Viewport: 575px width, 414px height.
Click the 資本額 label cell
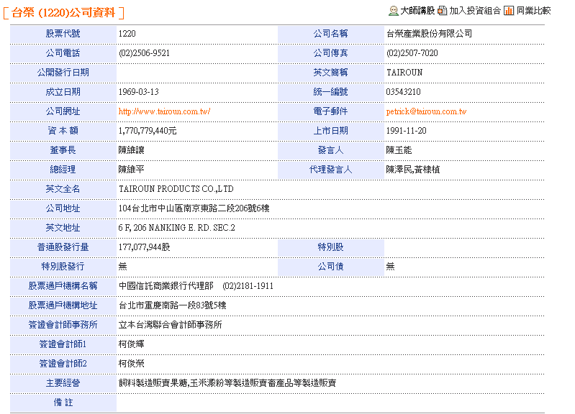point(63,131)
